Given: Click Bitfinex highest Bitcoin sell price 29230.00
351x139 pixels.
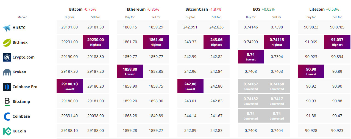Looking at the screenshot, I should 96,42.
